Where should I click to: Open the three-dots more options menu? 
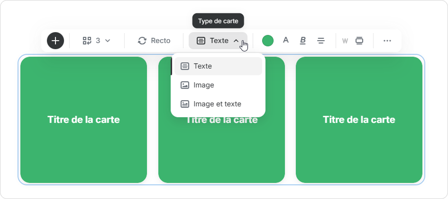coord(387,41)
